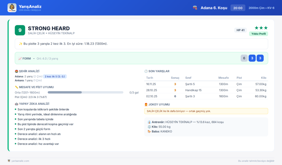Click the scale icon beside Kilo
The height and width of the screenshot is (165, 282).
click(149, 127)
